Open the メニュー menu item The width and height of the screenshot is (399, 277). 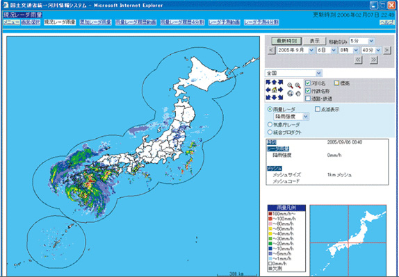pyautogui.click(x=11, y=22)
